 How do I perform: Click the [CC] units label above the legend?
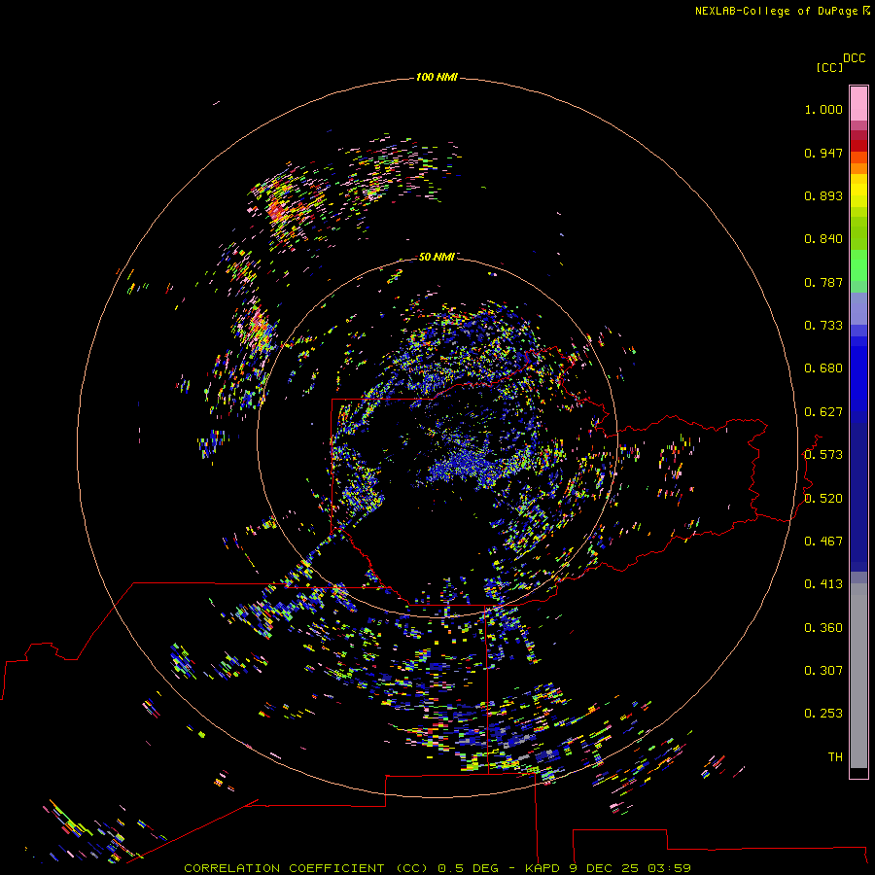click(x=829, y=67)
